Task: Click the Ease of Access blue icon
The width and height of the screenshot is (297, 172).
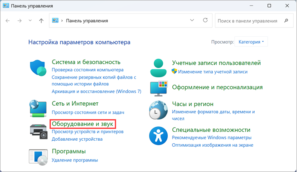Action: coord(158,136)
